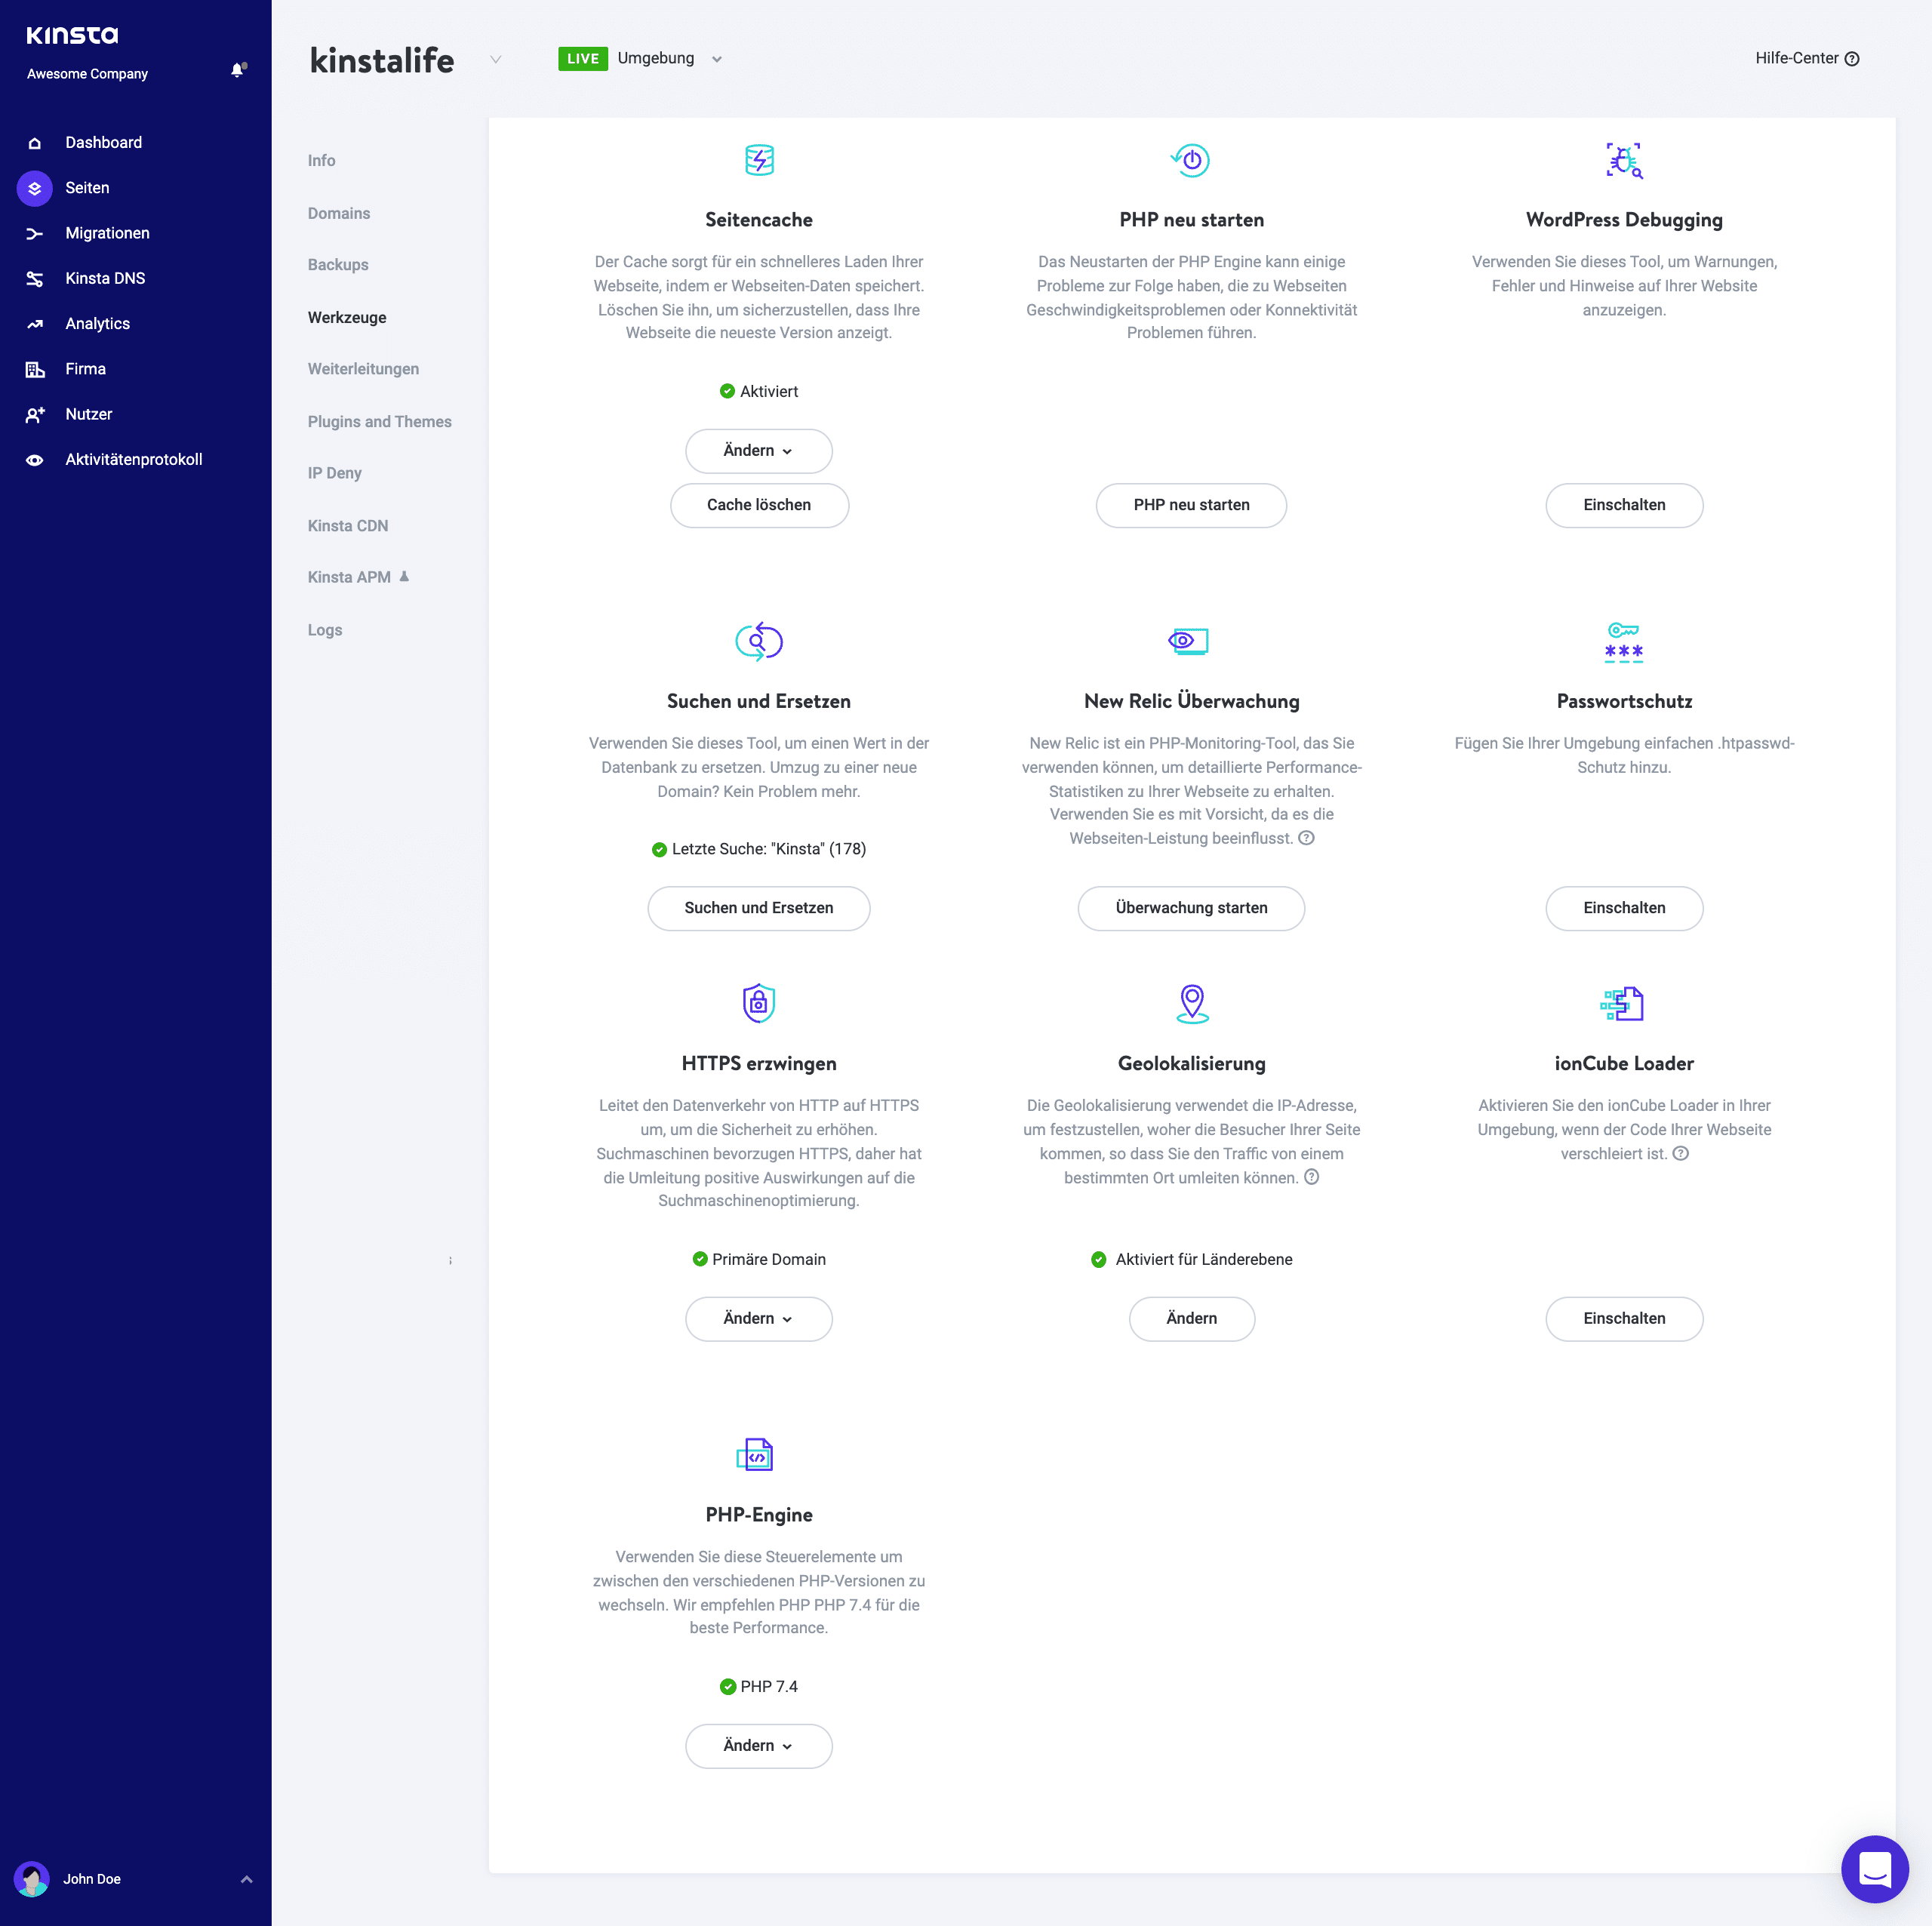Click the Geolokalisierung location pin icon

click(x=1191, y=1003)
